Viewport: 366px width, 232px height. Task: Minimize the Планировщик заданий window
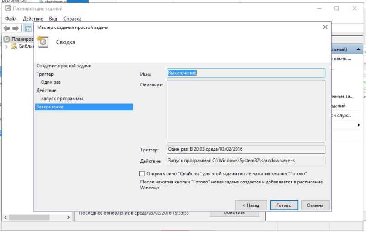point(319,8)
